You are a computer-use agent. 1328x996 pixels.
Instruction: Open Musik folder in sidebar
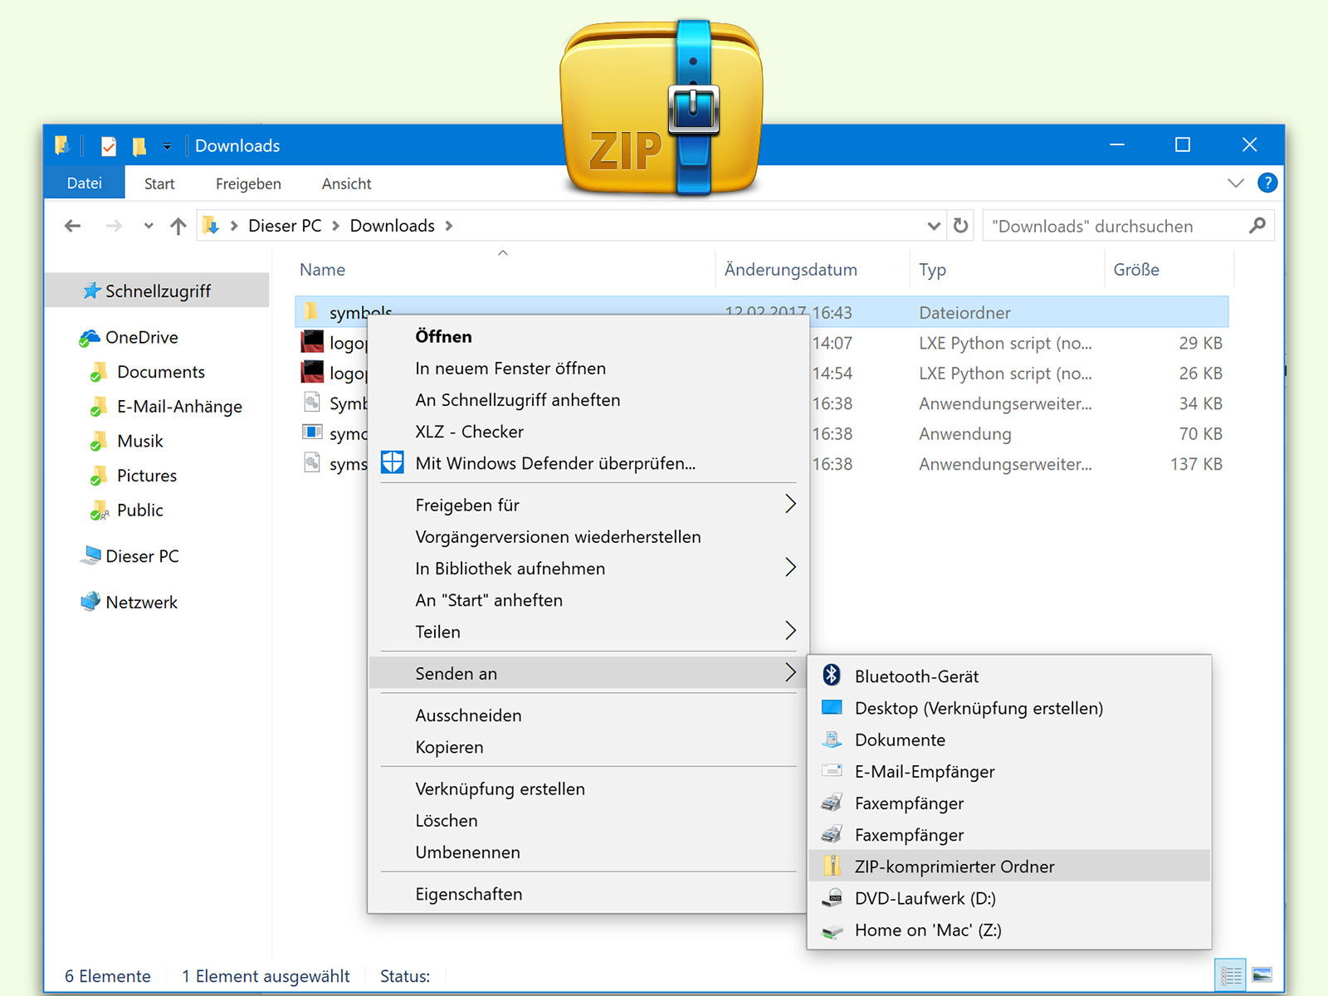coord(139,441)
